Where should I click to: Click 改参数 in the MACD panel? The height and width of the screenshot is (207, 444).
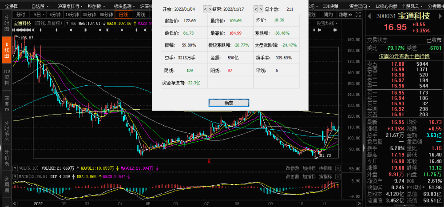tap(292, 177)
